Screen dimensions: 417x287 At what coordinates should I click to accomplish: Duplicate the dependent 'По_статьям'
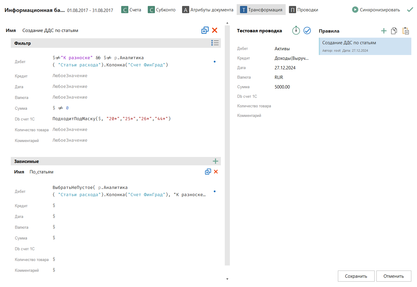coord(208,172)
